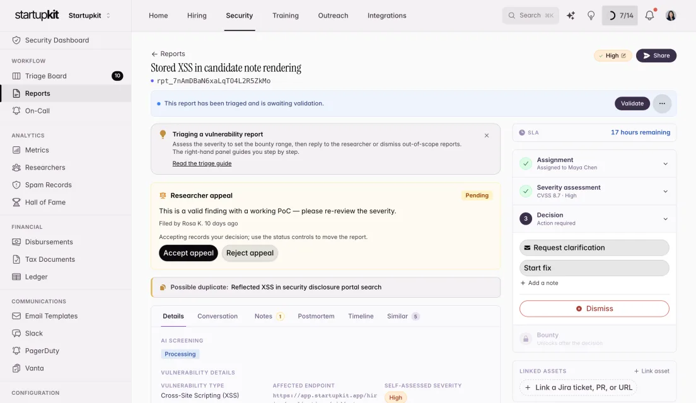
Task: Open the possible duplicate report link
Action: tap(306, 287)
